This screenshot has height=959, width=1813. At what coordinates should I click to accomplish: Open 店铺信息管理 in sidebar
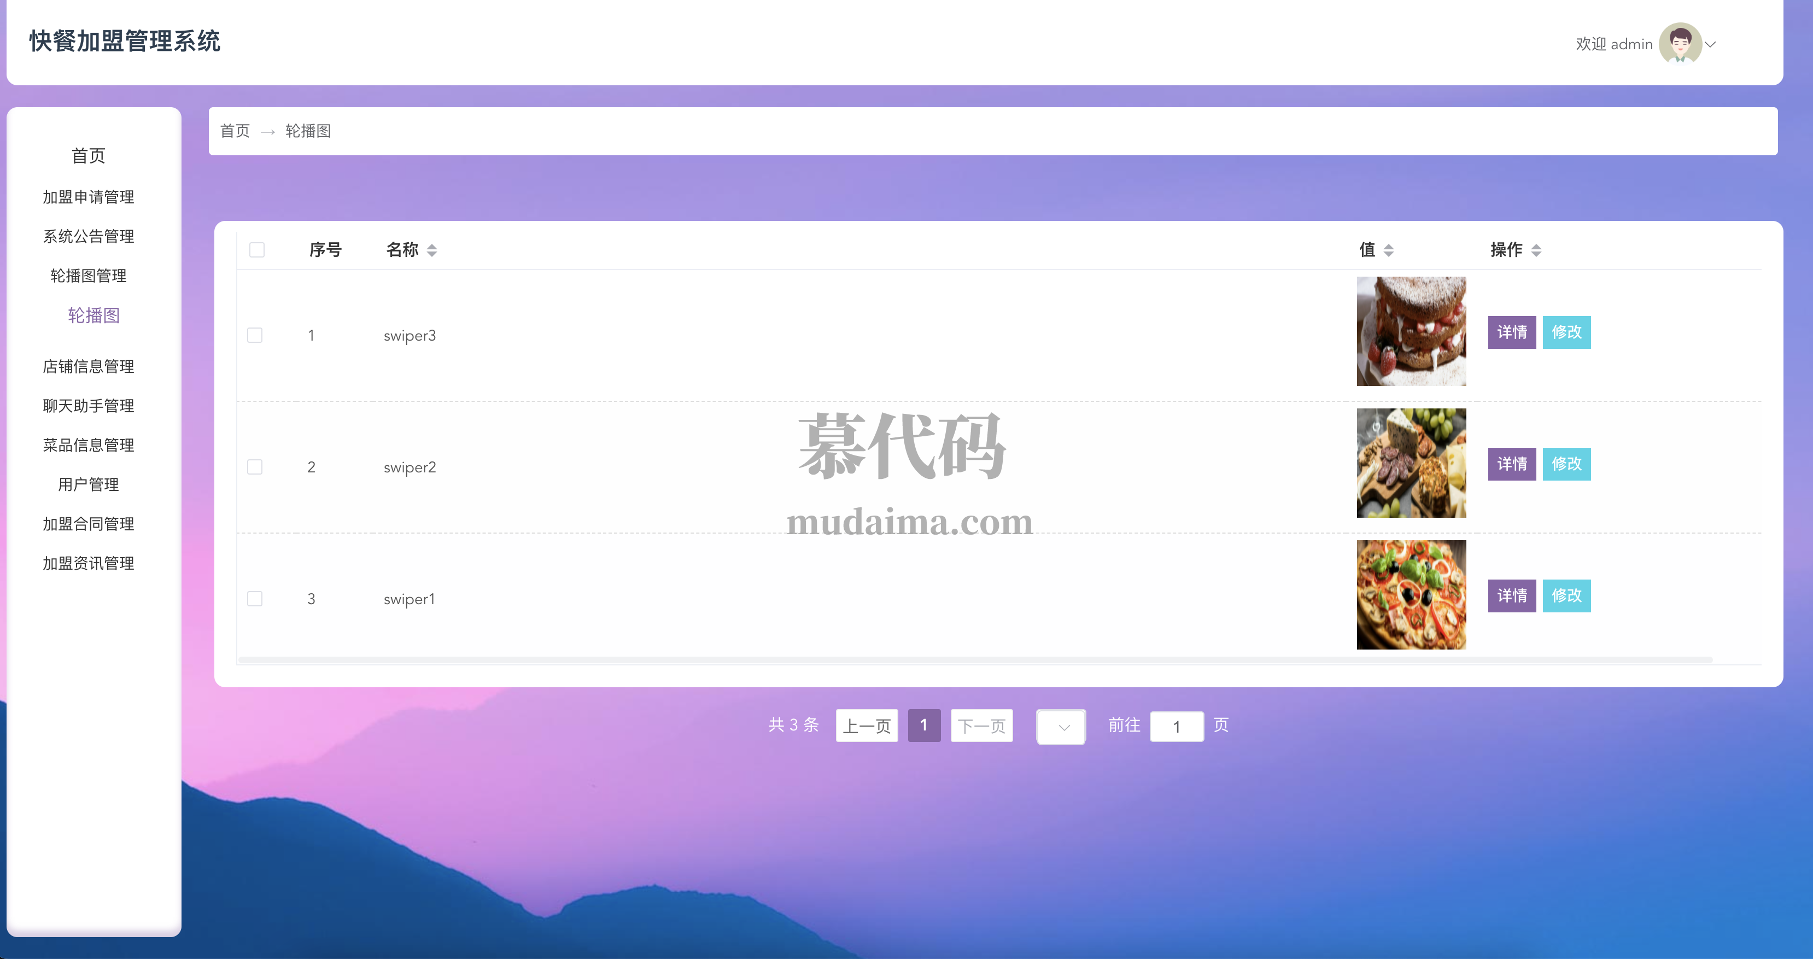89,366
